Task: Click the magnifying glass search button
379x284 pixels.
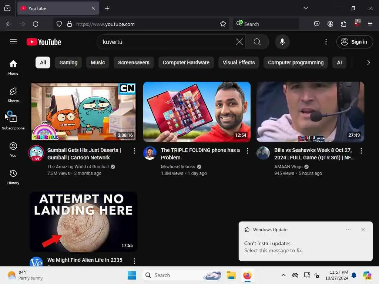Action: (257, 42)
